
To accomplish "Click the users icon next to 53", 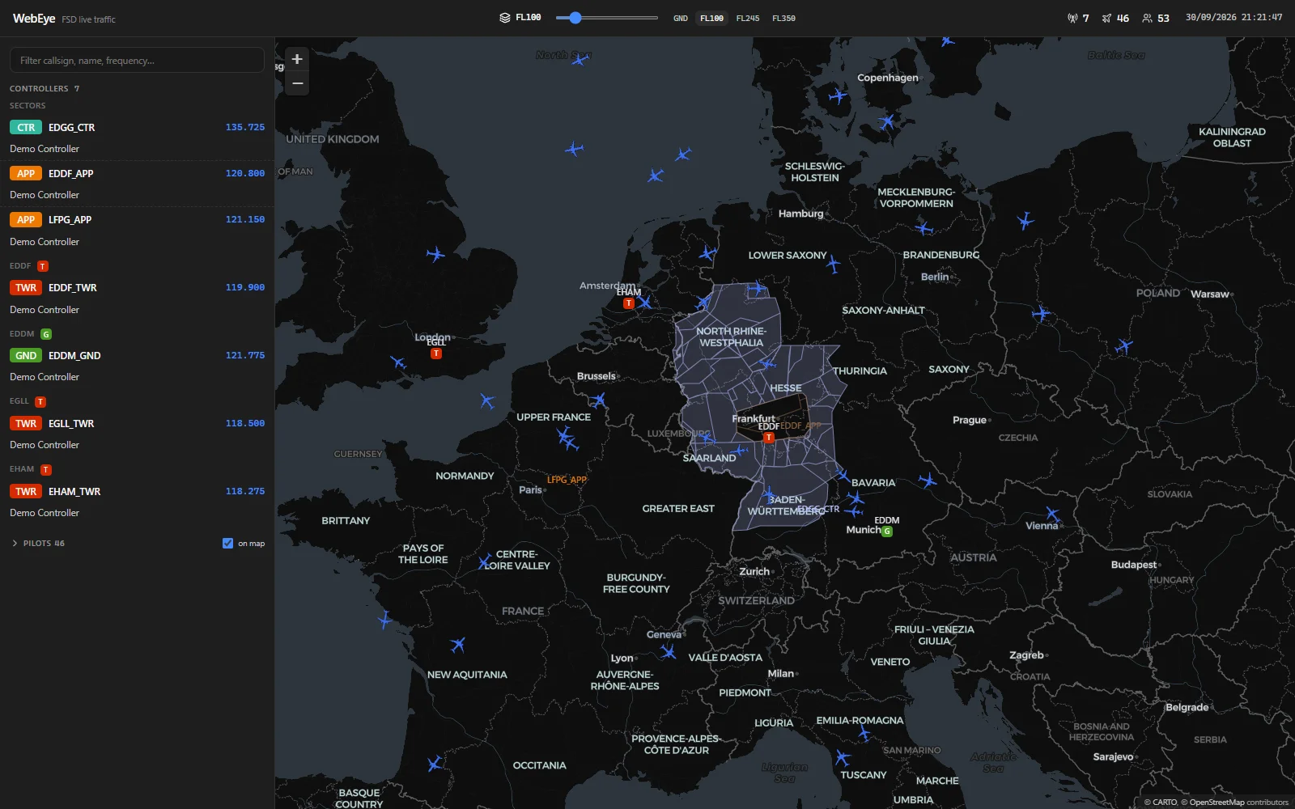I will pos(1147,18).
